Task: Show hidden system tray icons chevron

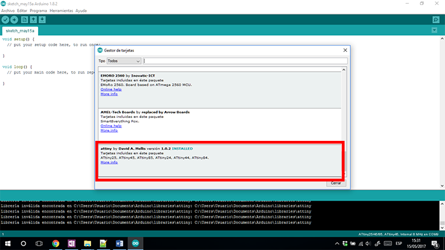Action: [337, 244]
